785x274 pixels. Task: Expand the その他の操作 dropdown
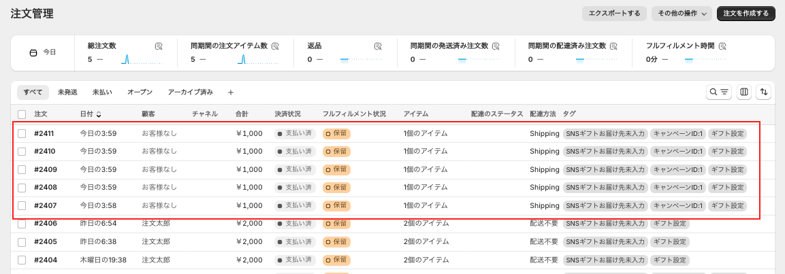click(x=682, y=13)
